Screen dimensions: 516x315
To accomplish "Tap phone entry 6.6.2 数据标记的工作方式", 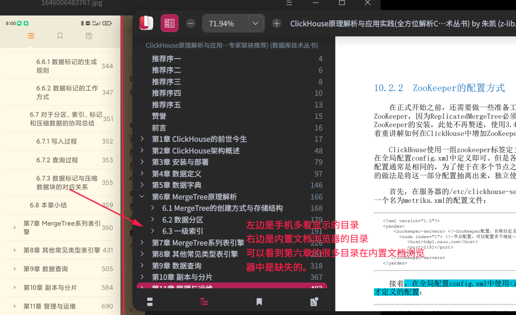I will [67, 92].
